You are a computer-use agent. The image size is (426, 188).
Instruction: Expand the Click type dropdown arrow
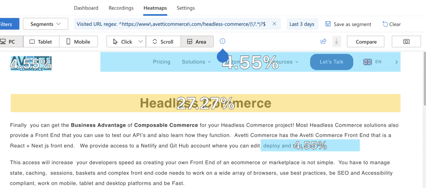coord(141,42)
